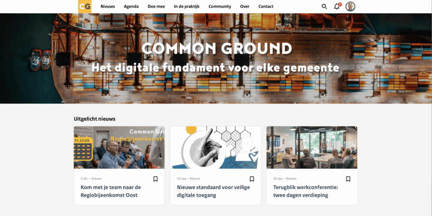
Task: Open the Agenda menu item
Action: (x=131, y=6)
